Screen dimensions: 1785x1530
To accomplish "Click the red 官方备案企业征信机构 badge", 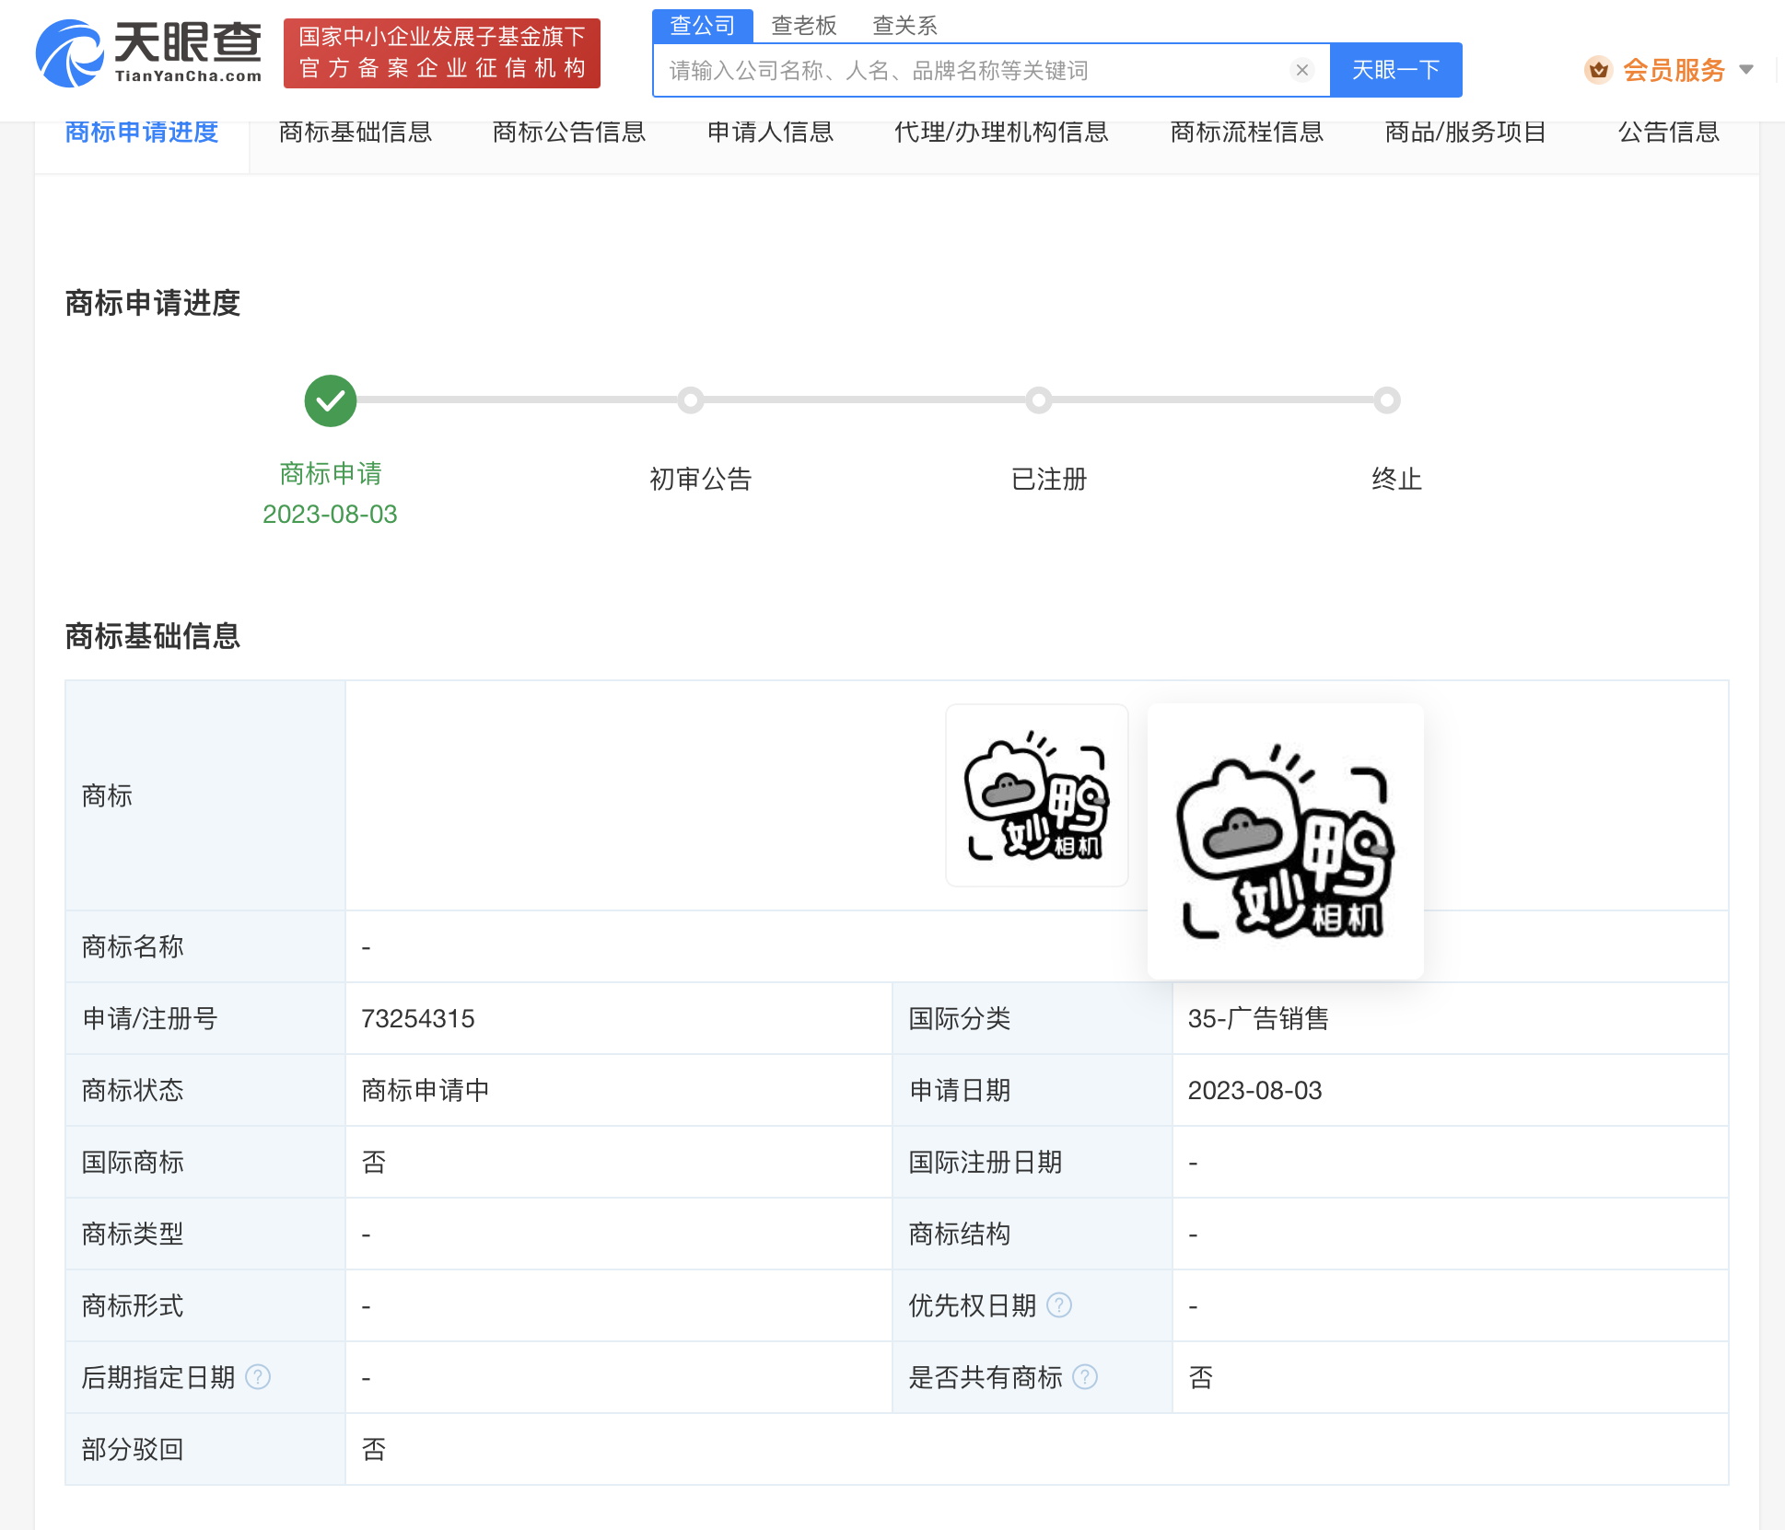I will pyautogui.click(x=441, y=53).
